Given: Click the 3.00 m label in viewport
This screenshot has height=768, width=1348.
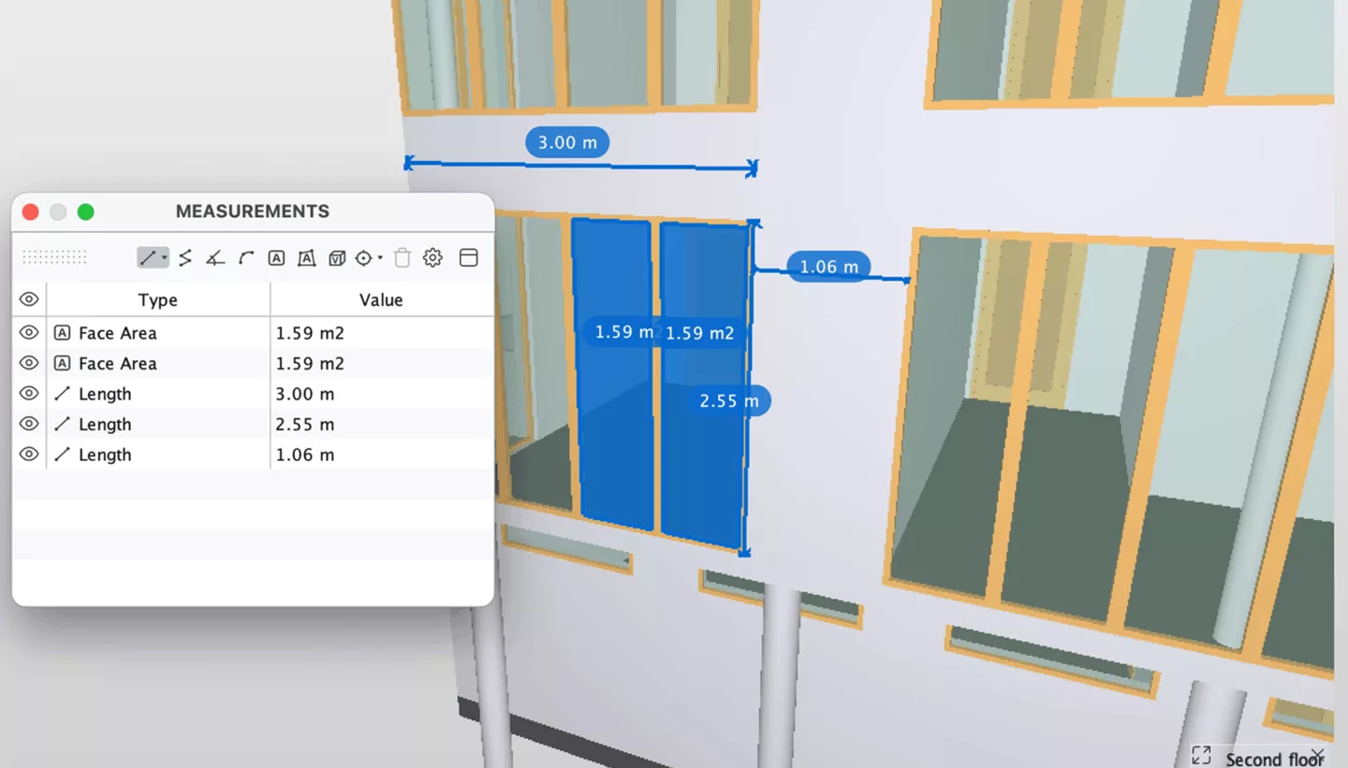Looking at the screenshot, I should (567, 142).
